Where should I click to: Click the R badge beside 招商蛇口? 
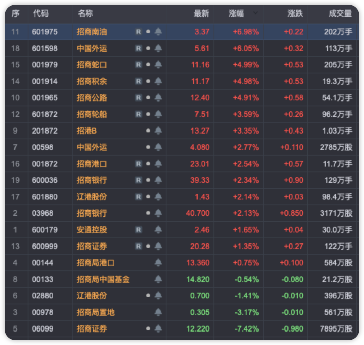138,65
